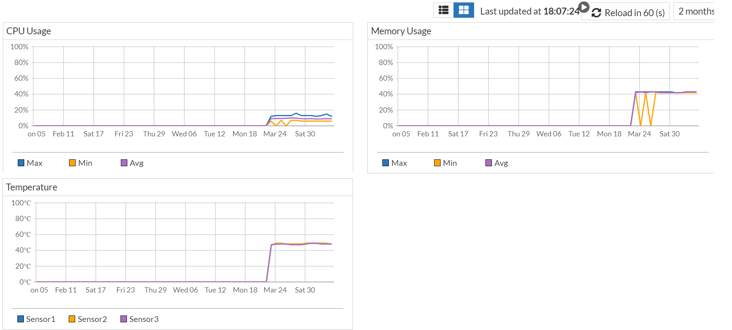732x330 pixels.
Task: Click the reload arrows icon
Action: (x=596, y=13)
